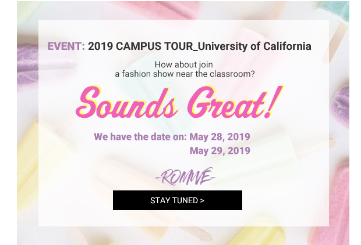361x245 pixels.
Task: Click the teal popsicle in the top-right corner
Action: point(337,12)
